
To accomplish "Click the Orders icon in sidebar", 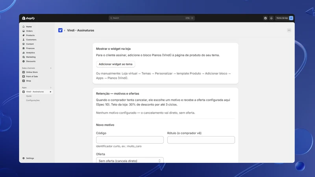I will click(24, 31).
